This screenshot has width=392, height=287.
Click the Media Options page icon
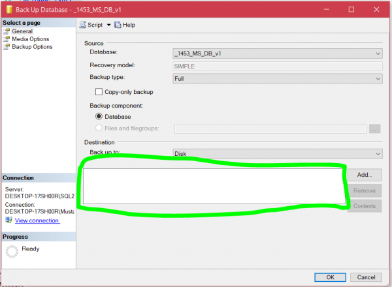7,39
